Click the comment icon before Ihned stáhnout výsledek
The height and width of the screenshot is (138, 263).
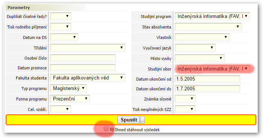click(112, 130)
